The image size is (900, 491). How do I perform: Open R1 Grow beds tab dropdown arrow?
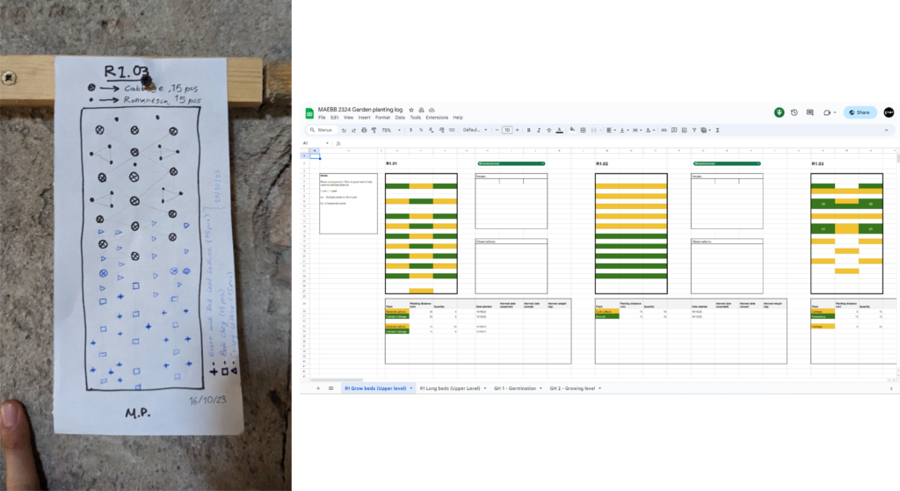tap(411, 387)
